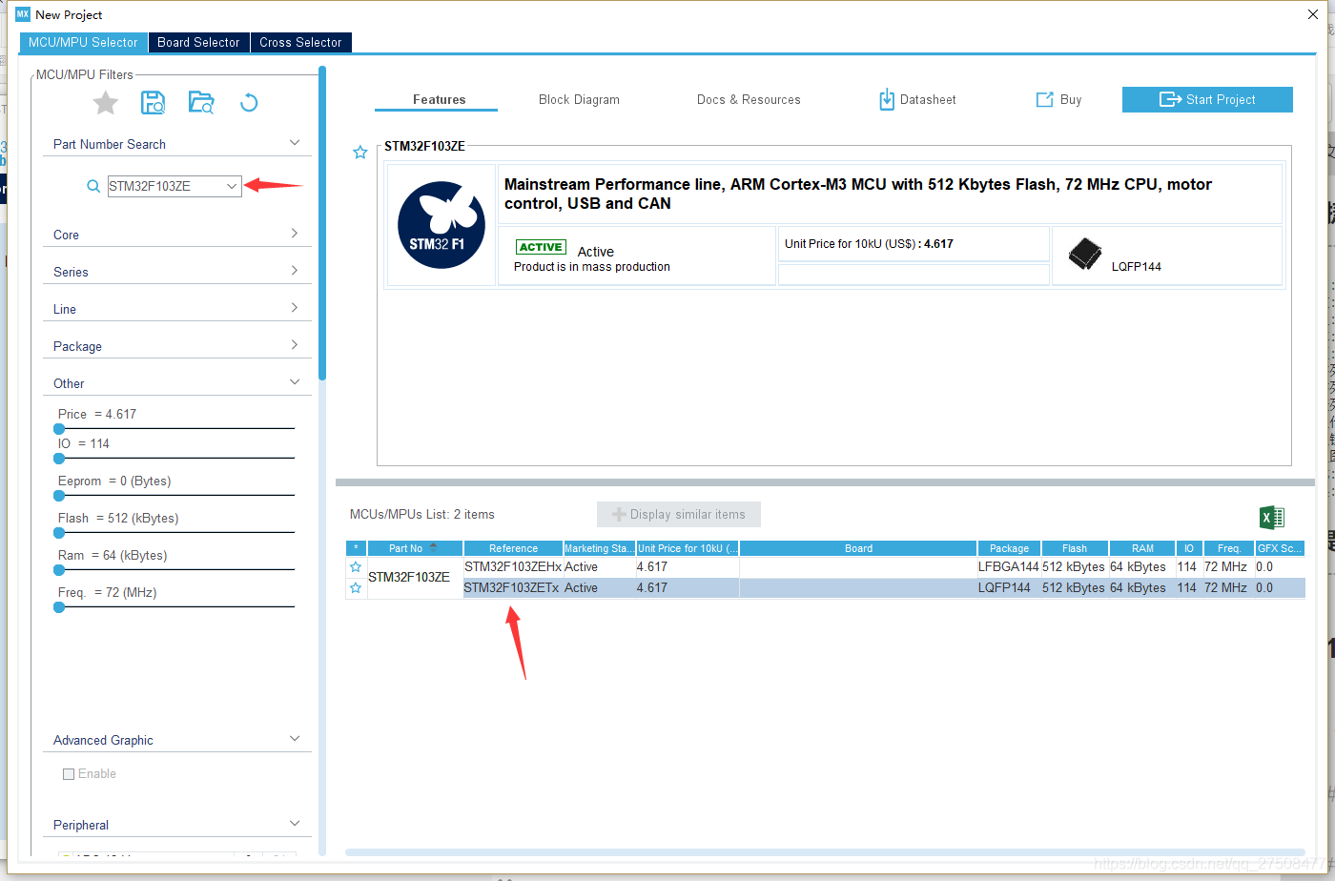The image size is (1335, 881).
Task: Save the current search filter with the disk icon
Action: click(153, 103)
